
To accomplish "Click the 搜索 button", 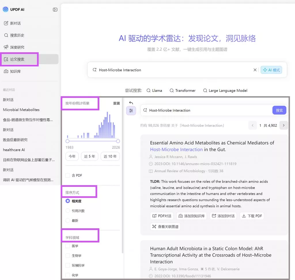I will (279, 110).
